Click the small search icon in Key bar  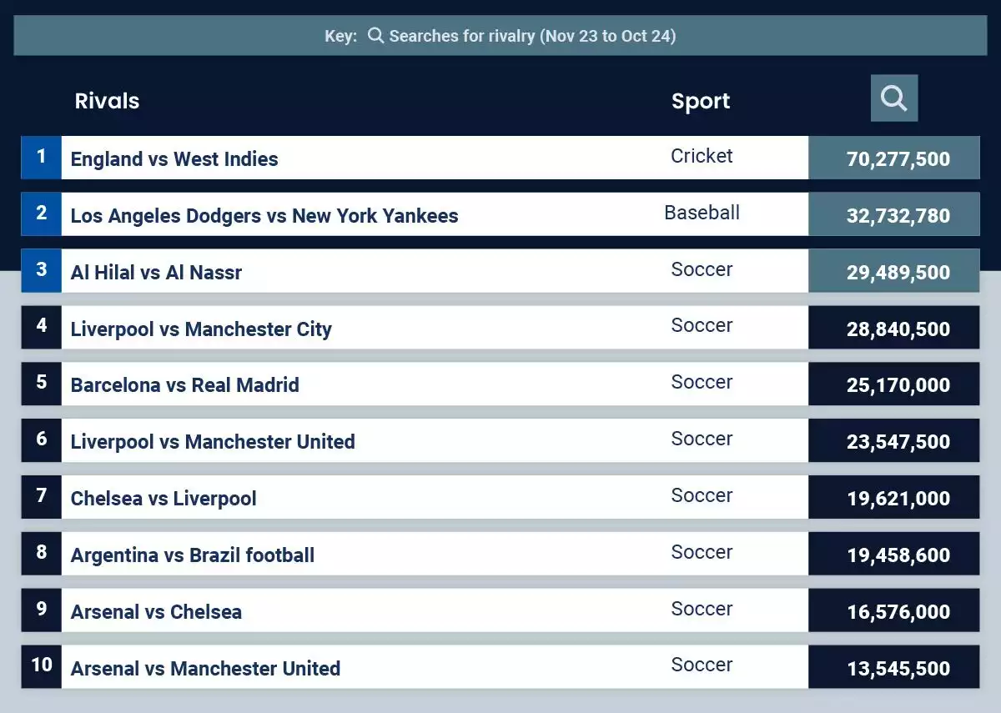[x=376, y=36]
